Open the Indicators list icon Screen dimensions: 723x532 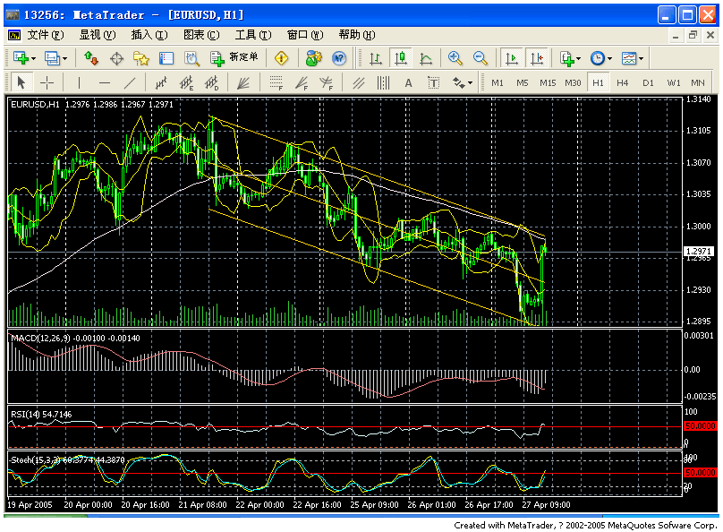(x=566, y=58)
